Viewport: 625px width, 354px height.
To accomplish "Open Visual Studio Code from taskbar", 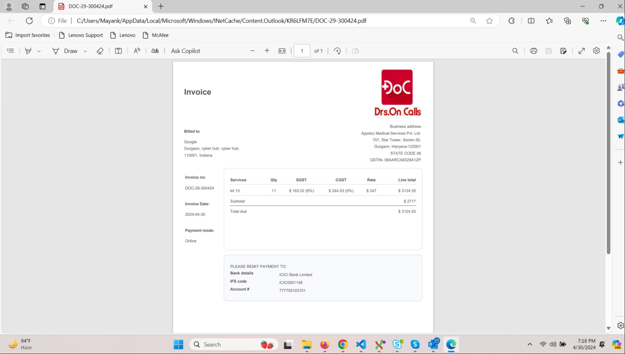I will click(361, 344).
